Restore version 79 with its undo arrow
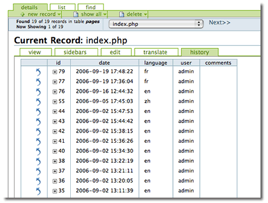The height and width of the screenshot is (203, 268). pos(39,72)
